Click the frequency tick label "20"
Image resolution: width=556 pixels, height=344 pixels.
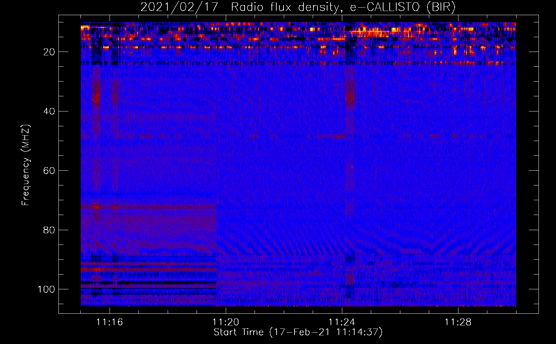(x=49, y=52)
